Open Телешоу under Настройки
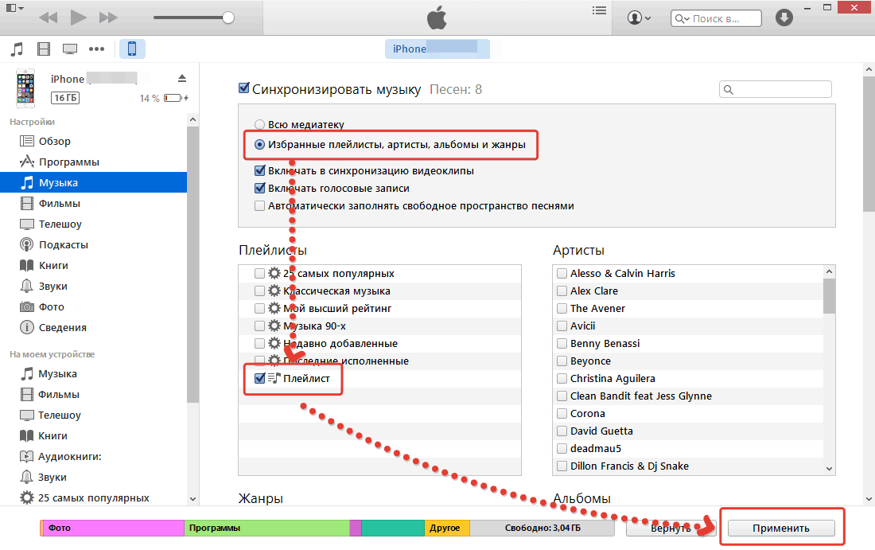875x550 pixels. 60,224
